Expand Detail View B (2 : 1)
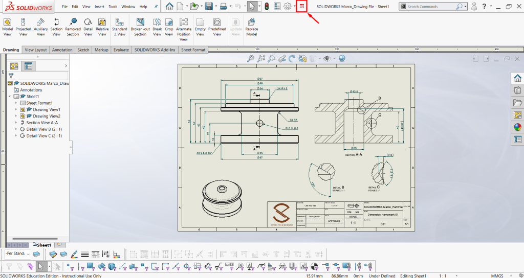The height and width of the screenshot is (278, 524). click(16, 129)
